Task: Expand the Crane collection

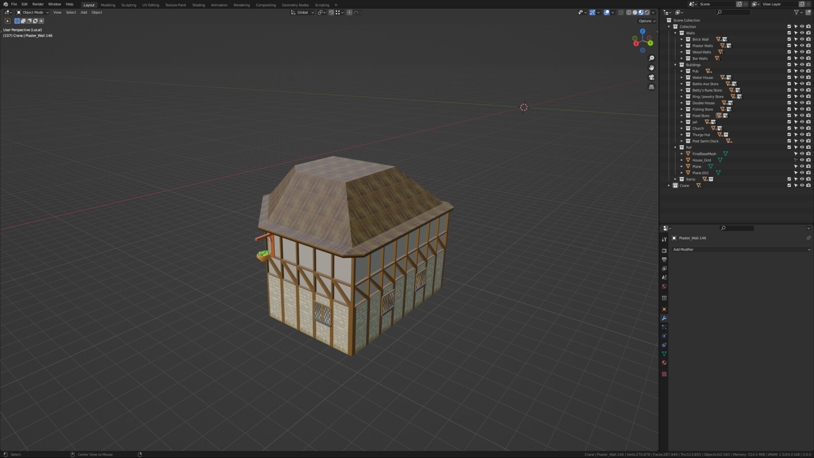Action: [x=669, y=186]
